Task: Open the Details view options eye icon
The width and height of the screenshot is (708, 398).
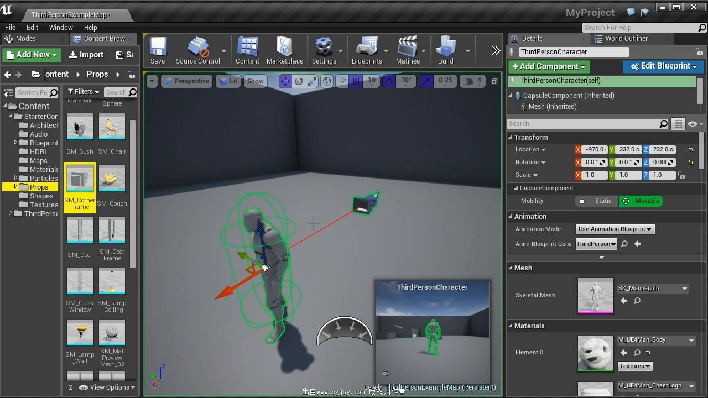Action: (695, 124)
